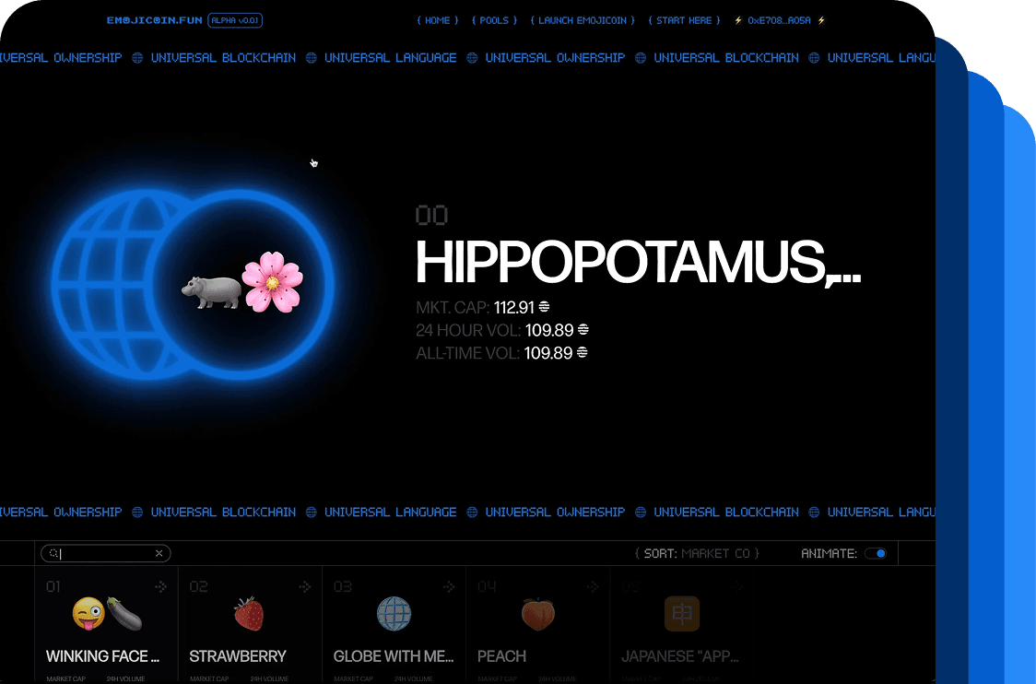Click the arrow icon on the Winking Face card
Screen dimensions: 1036x684
tap(160, 586)
